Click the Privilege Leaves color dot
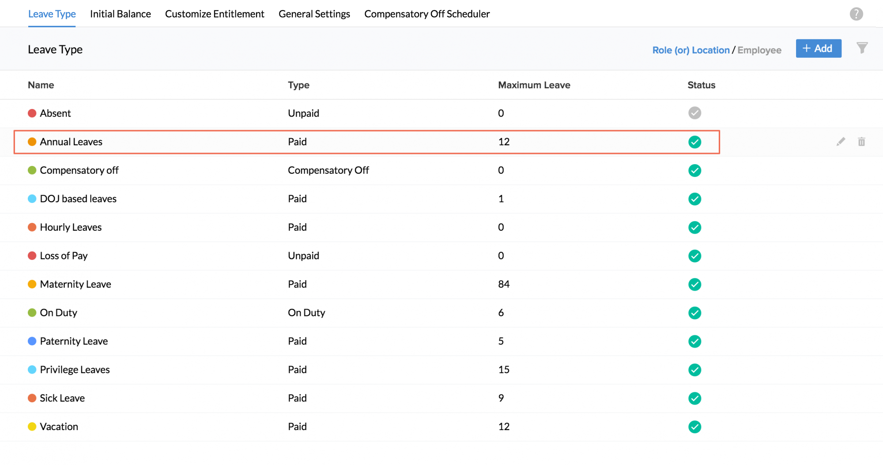Screen dimensions: 883x465 (x=32, y=370)
